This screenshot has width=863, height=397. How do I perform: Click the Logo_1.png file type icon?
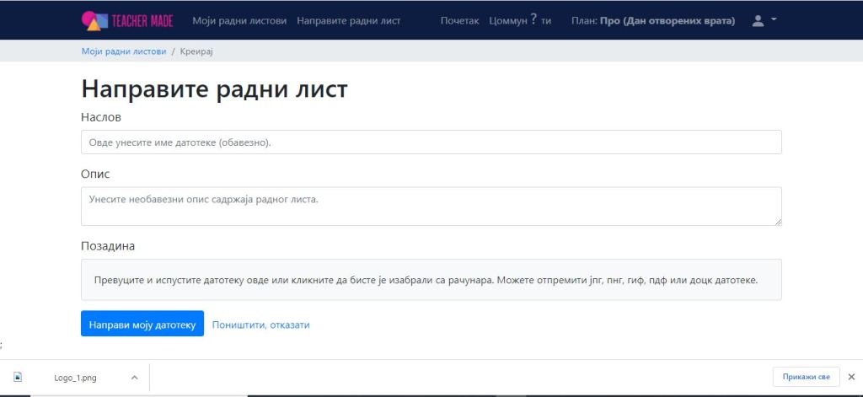click(18, 378)
